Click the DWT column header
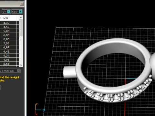The image size is (155, 116). [x=9, y=18]
